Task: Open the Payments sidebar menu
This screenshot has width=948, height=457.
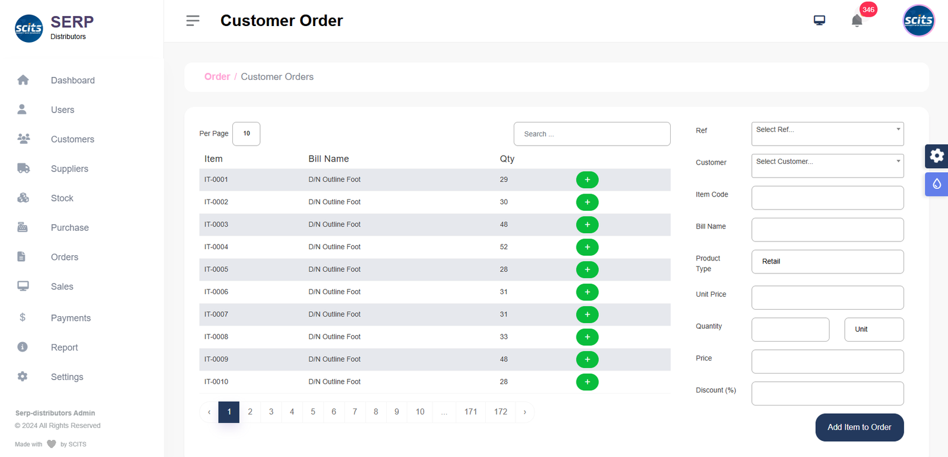Action: coord(71,318)
